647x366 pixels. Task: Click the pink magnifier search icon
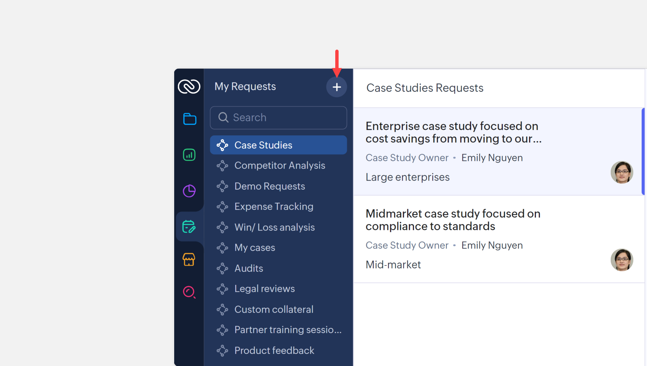(x=189, y=292)
